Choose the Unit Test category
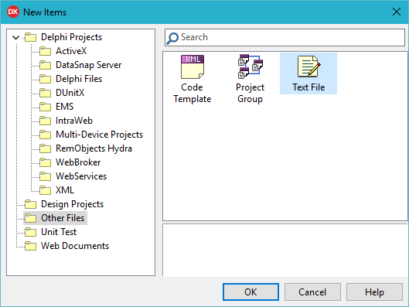The width and height of the screenshot is (409, 307). (x=59, y=232)
